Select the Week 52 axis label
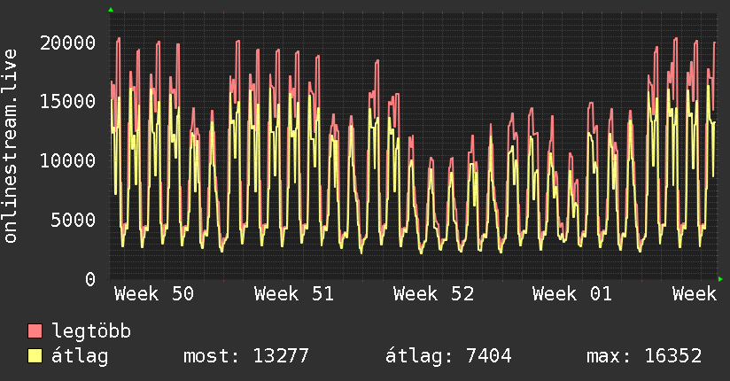The width and height of the screenshot is (730, 381). pyautogui.click(x=433, y=294)
